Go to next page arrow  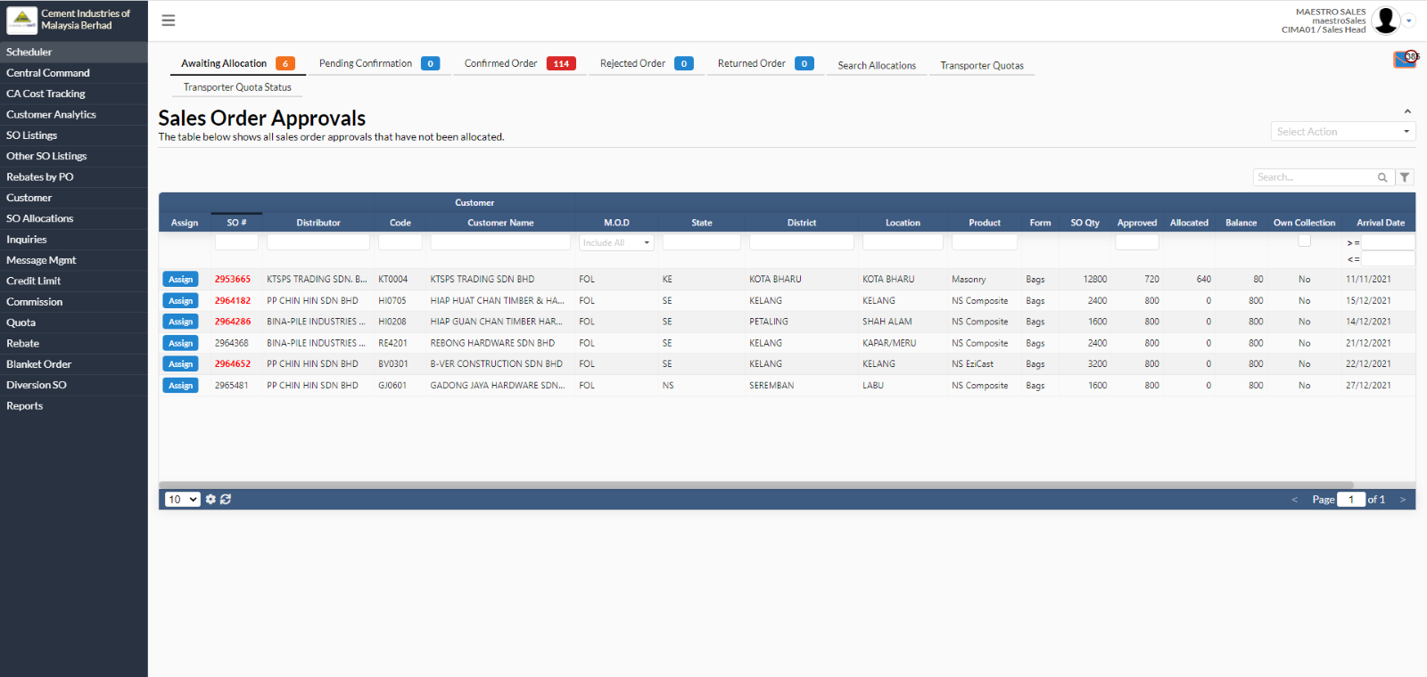(x=1403, y=500)
